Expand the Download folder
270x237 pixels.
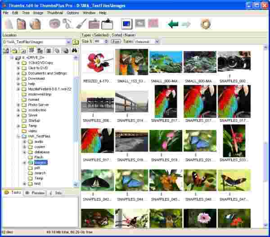(x=18, y=79)
